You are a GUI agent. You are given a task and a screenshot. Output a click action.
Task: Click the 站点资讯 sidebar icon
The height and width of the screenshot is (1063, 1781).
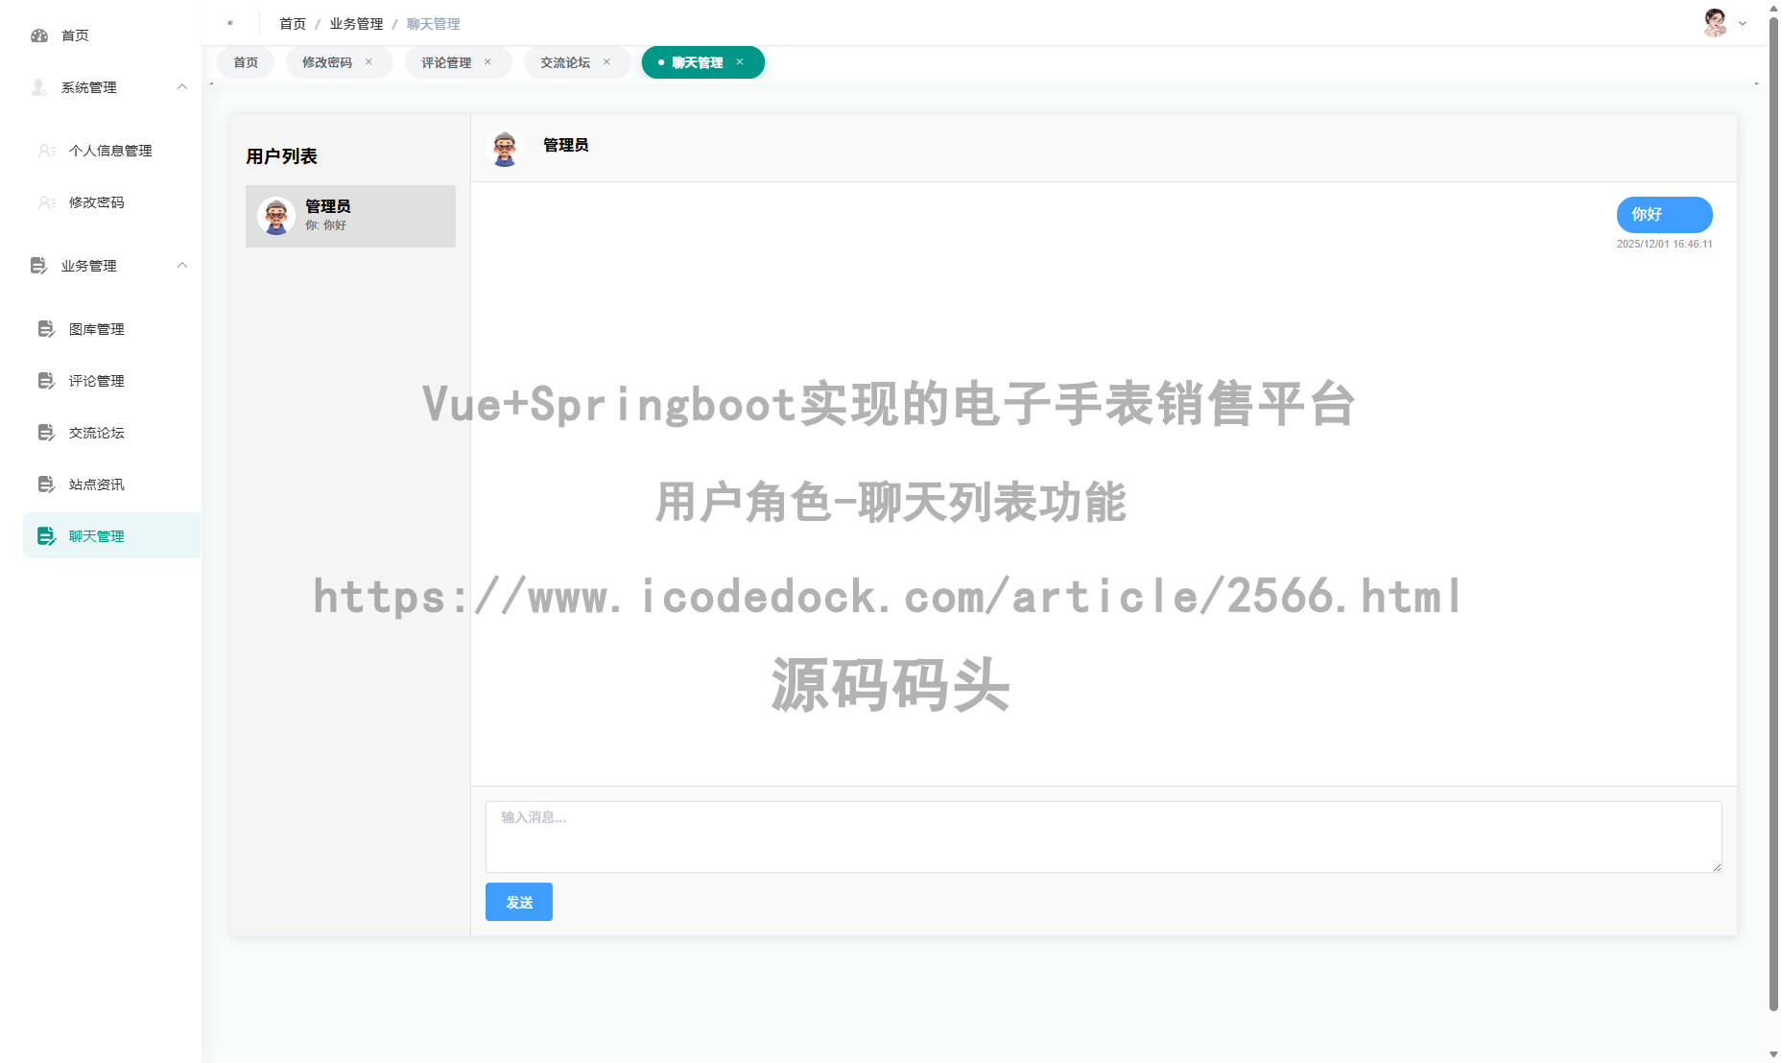coord(46,484)
